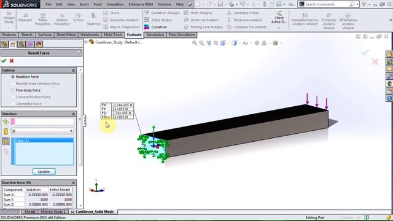Select the Reaction force option

25,77
